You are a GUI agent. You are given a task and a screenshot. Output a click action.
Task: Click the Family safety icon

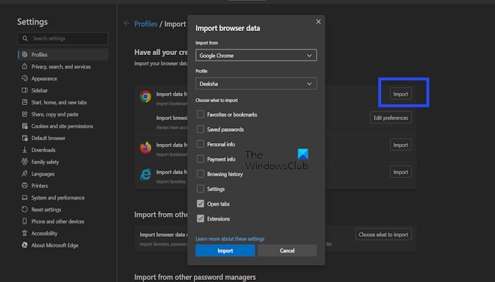click(x=25, y=161)
